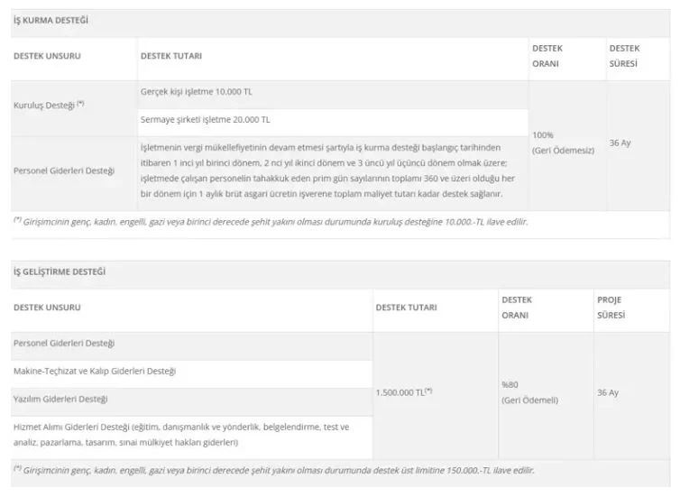Click the İŞ GELİŞTİRME DESTEĞİ table title

coord(61,271)
